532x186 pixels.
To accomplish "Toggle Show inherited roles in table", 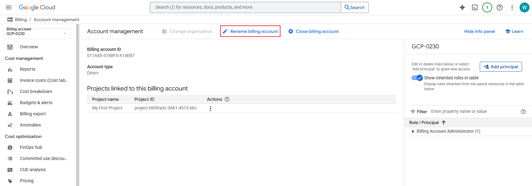I will tap(417, 78).
